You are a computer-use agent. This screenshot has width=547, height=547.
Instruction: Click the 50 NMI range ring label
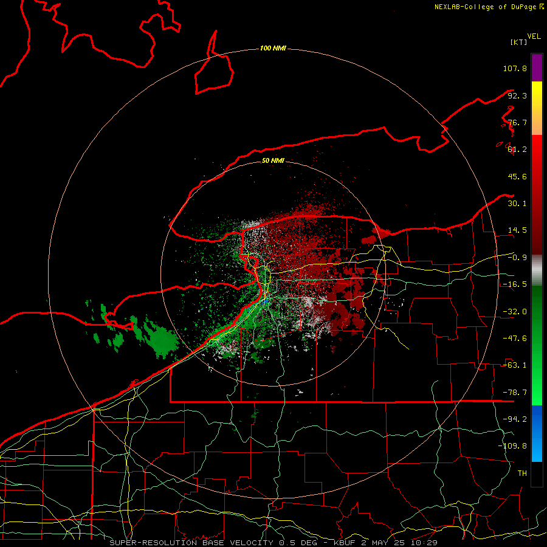(273, 160)
